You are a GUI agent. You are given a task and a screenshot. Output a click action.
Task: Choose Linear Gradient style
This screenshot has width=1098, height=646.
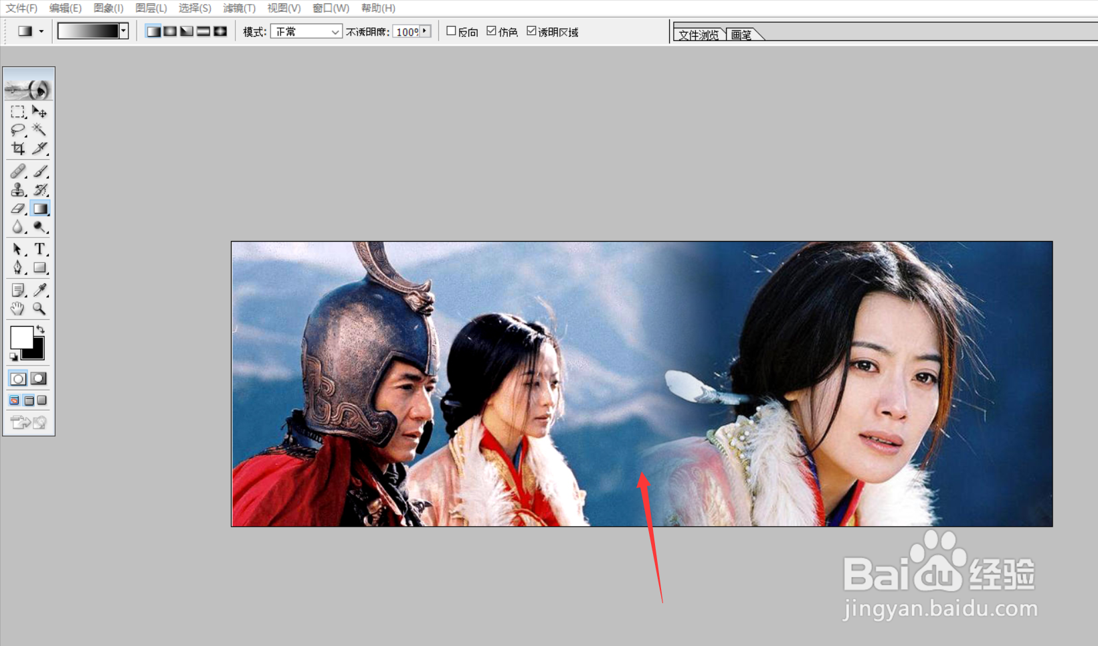(153, 31)
